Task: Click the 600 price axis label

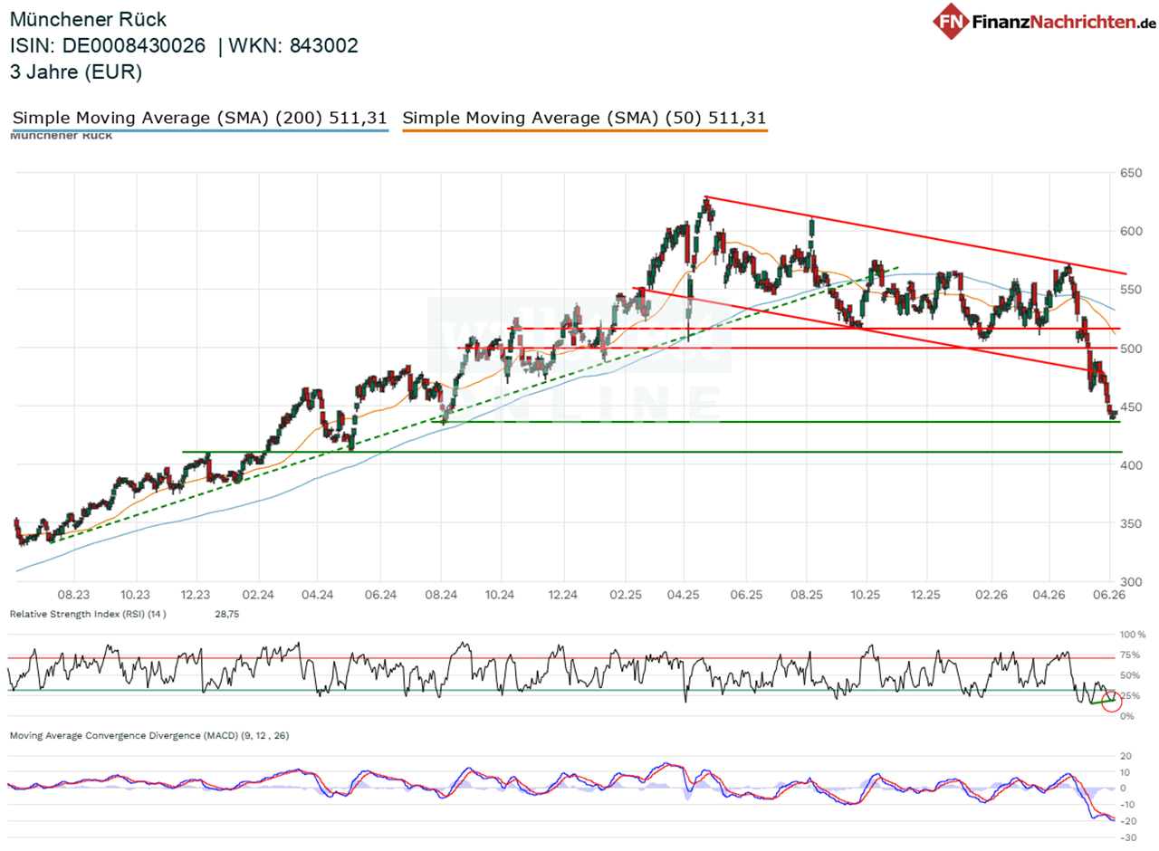Action: (x=1129, y=231)
